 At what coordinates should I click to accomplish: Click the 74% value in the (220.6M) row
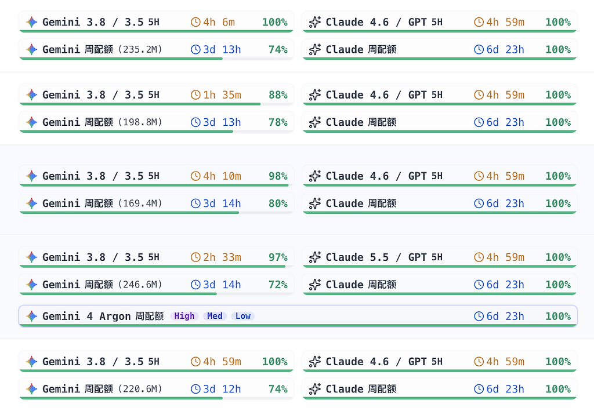coord(278,388)
